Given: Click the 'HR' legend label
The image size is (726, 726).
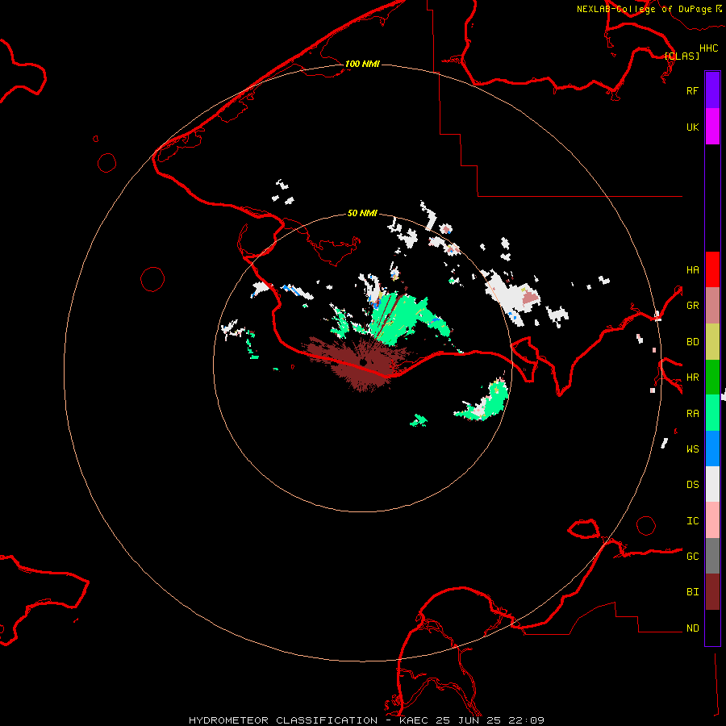Looking at the screenshot, I should click(692, 378).
